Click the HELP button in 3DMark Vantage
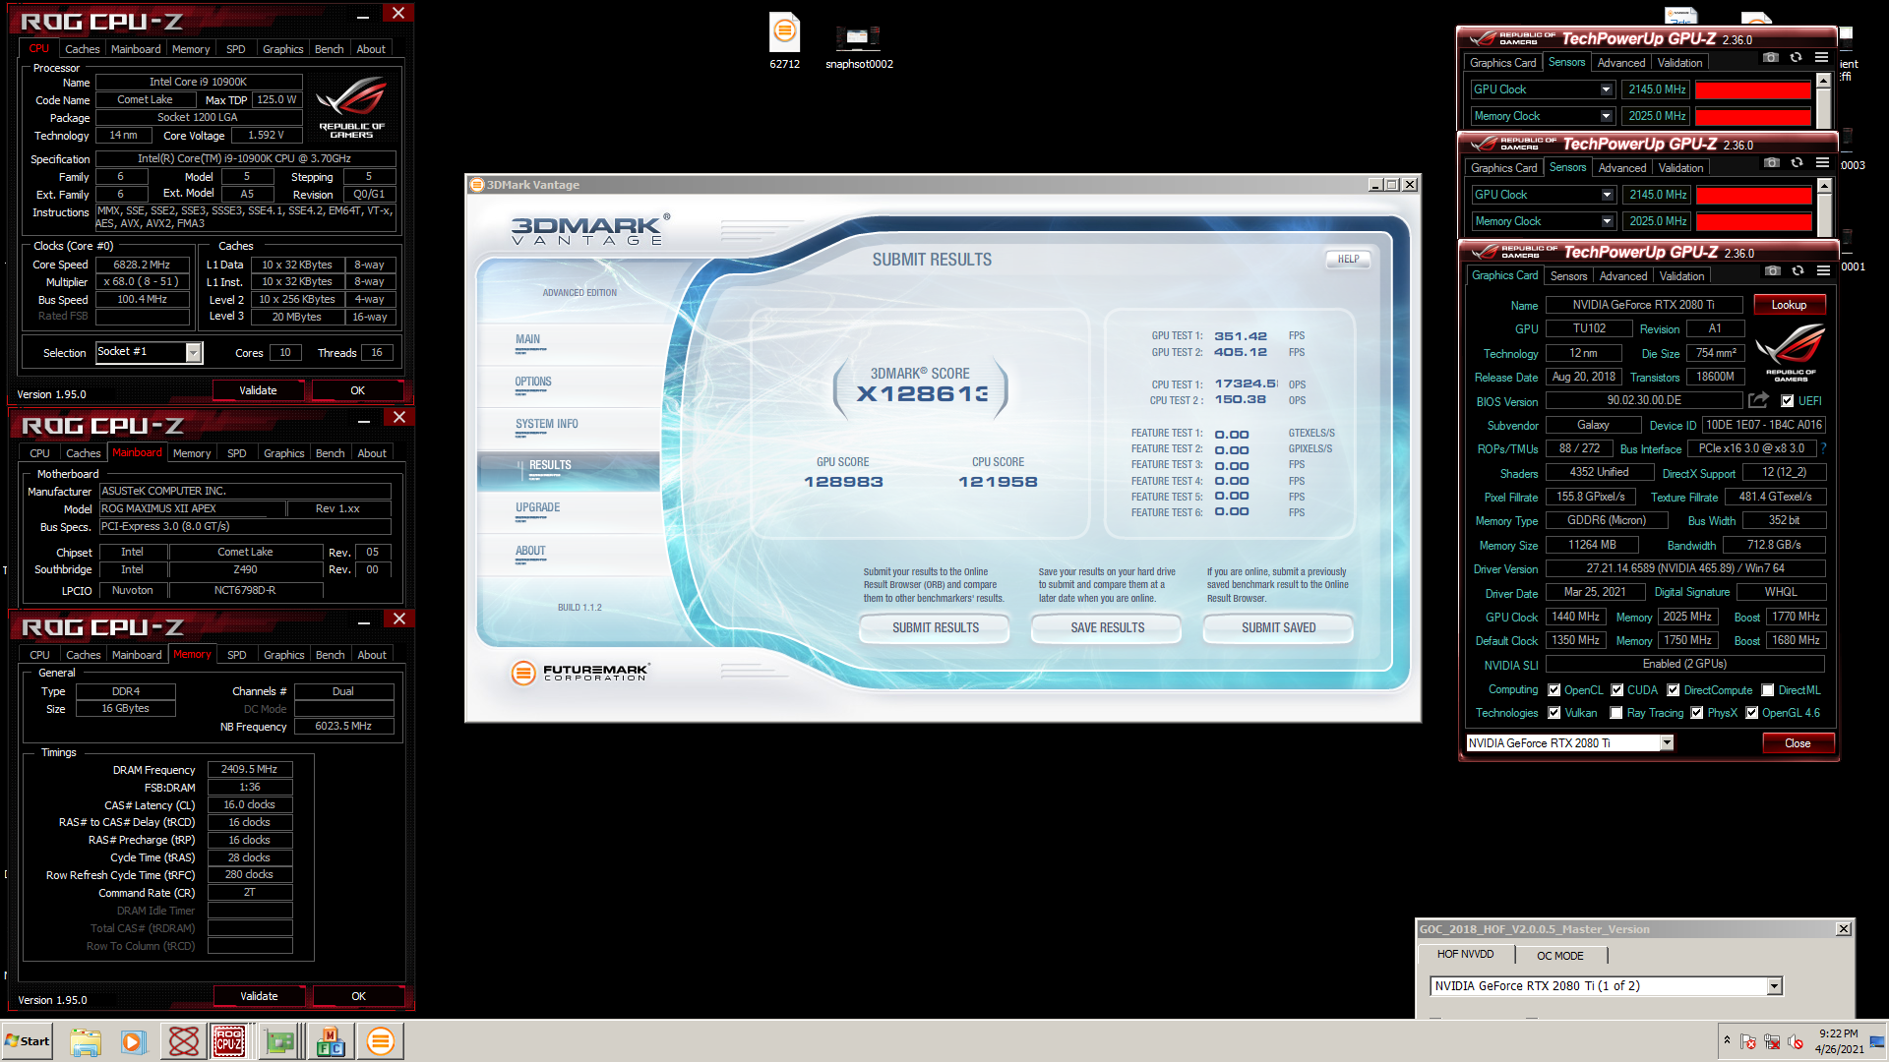The width and height of the screenshot is (1889, 1062). [x=1348, y=259]
